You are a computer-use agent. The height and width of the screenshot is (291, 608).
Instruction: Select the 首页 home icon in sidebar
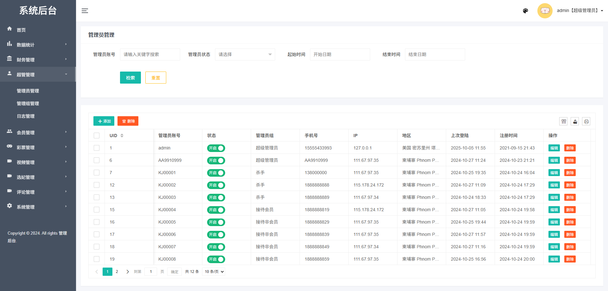9,29
